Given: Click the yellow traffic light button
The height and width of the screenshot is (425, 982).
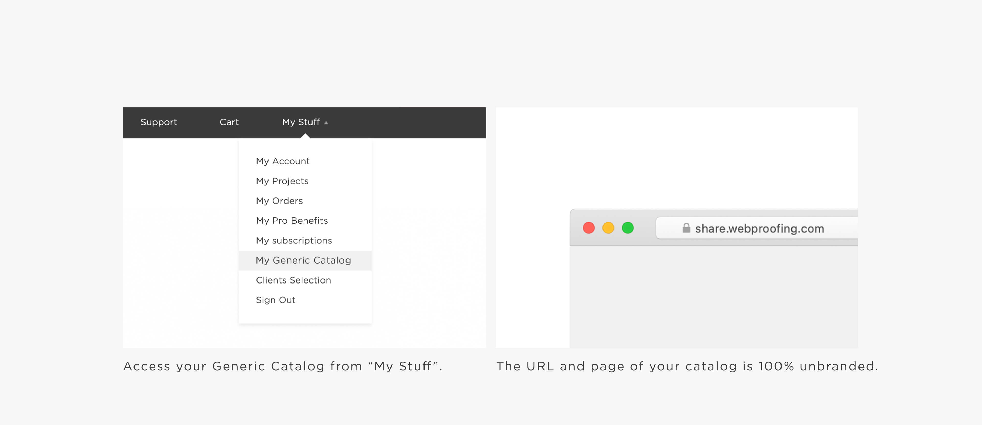Looking at the screenshot, I should (608, 228).
